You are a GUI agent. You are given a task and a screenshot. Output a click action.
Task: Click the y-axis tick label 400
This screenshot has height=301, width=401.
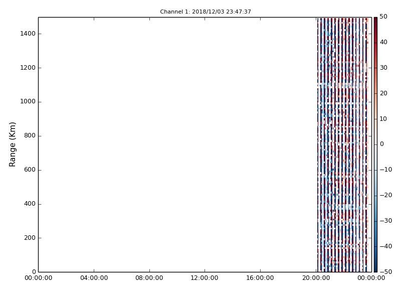[x=30, y=204]
